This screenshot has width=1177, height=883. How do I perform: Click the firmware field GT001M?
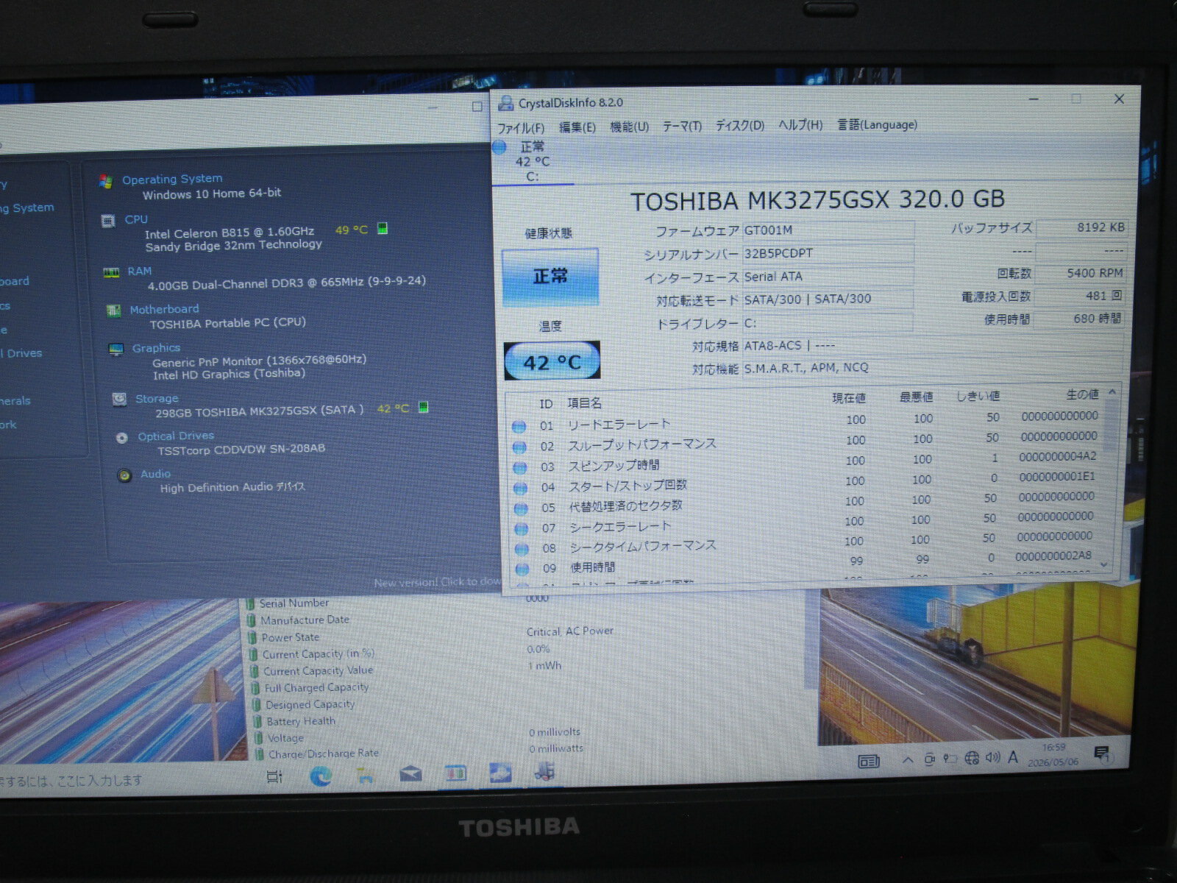coord(828,230)
